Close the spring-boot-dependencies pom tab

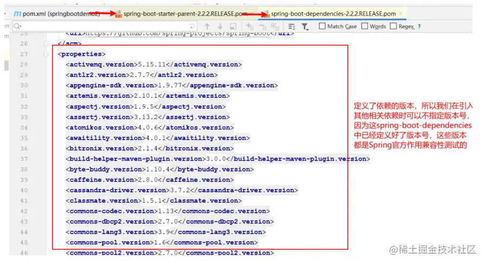coord(400,14)
